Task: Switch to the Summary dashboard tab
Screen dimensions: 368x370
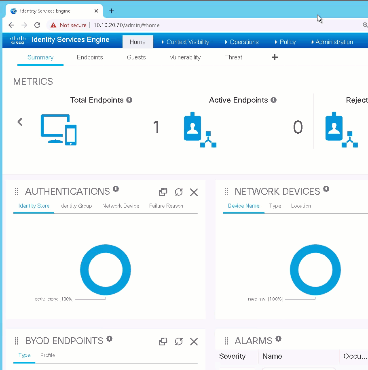Action: 40,57
